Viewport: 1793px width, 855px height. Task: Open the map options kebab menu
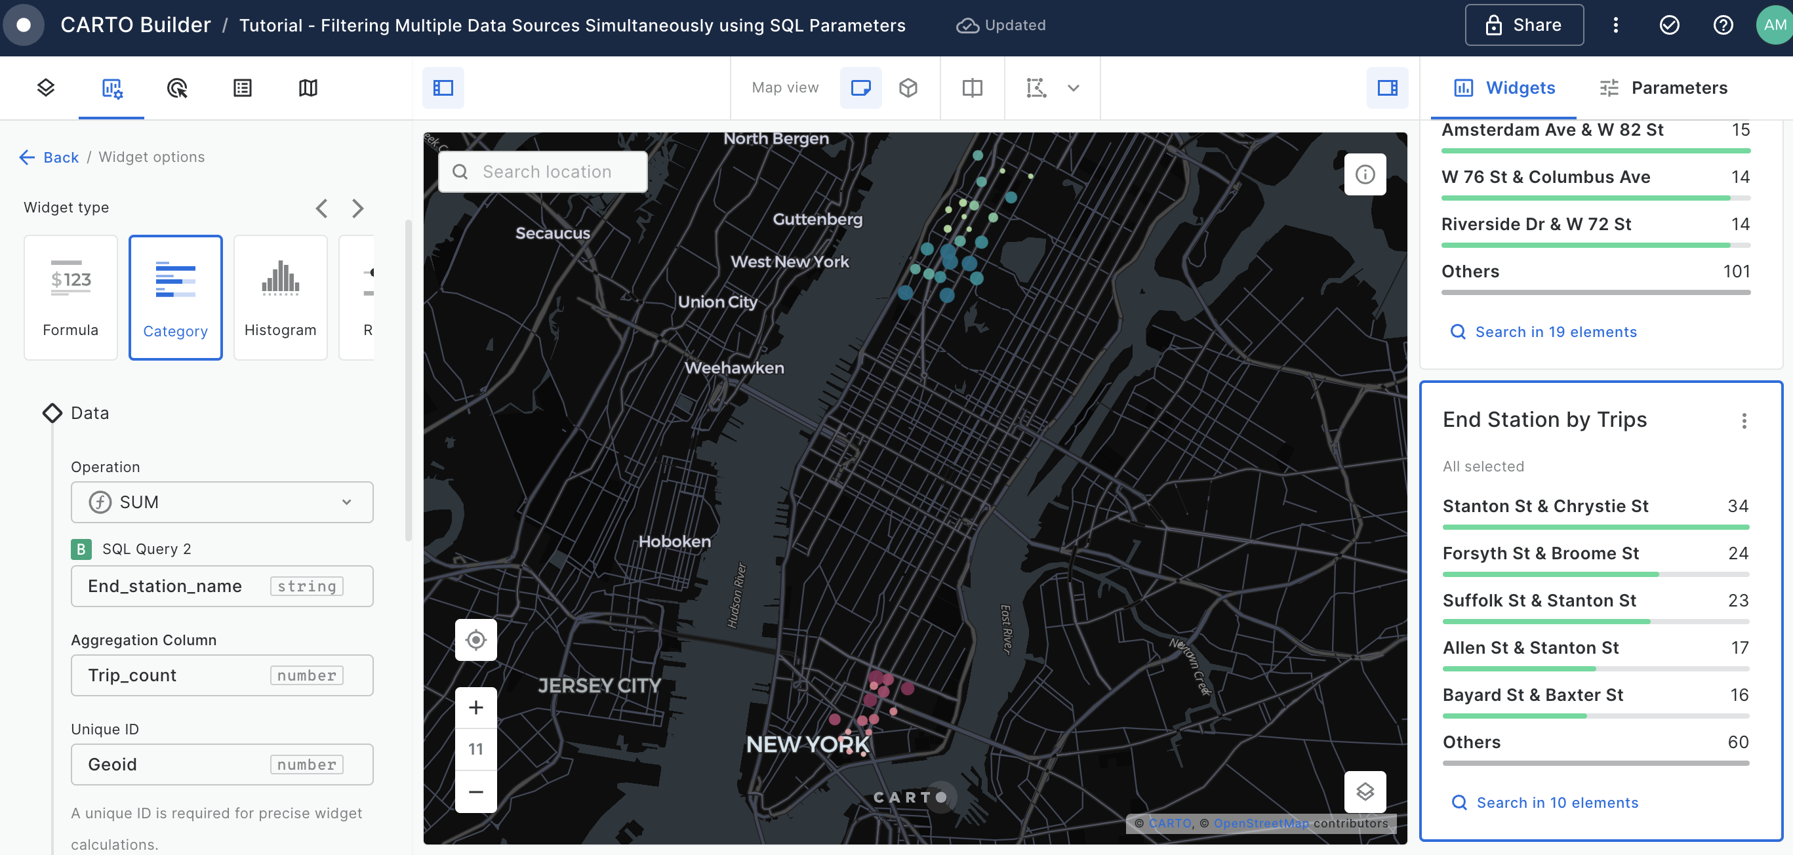(x=1615, y=25)
